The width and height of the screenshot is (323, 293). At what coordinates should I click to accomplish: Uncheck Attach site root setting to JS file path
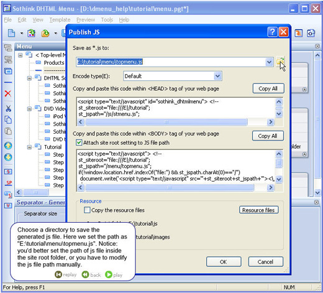[x=79, y=142]
